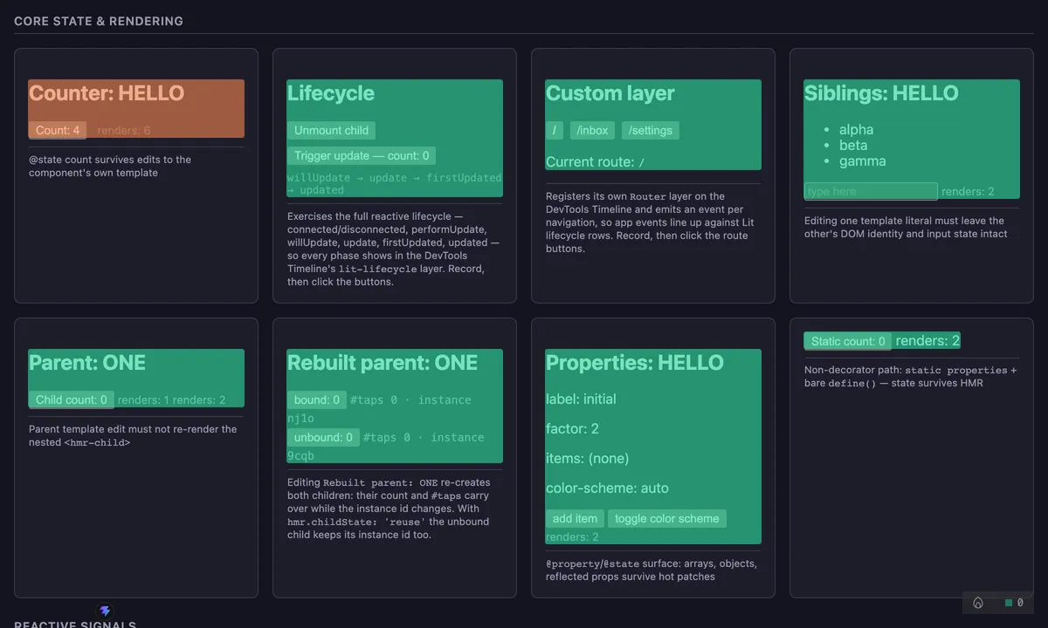
Task: Increment the Count: 4 button
Action: [x=58, y=130]
